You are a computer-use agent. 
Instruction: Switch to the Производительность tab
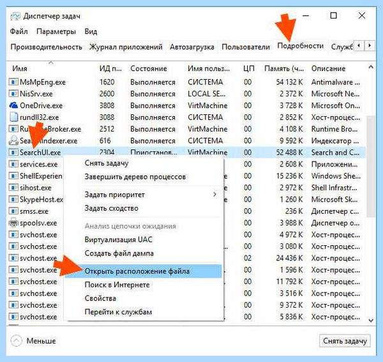click(46, 47)
